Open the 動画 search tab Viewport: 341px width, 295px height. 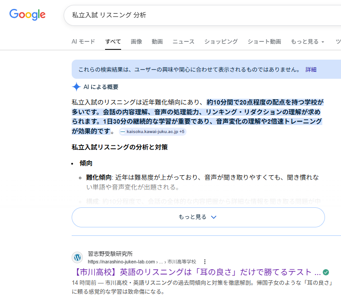[x=157, y=41]
